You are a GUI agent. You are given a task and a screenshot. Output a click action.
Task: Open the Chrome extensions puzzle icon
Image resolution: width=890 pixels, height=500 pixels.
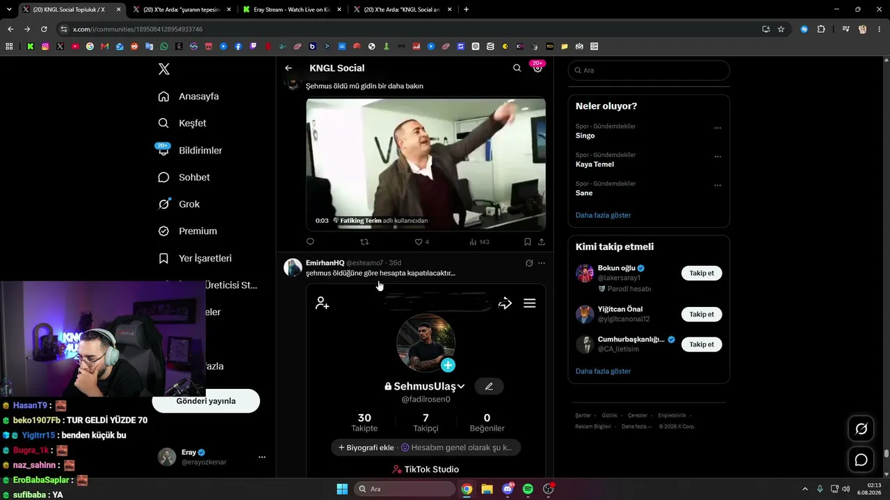click(x=821, y=29)
